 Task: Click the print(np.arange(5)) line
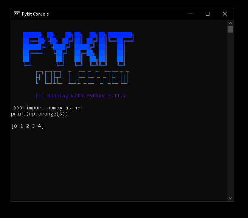click(x=39, y=114)
